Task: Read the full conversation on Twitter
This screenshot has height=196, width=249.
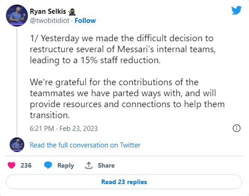Action: [85, 145]
